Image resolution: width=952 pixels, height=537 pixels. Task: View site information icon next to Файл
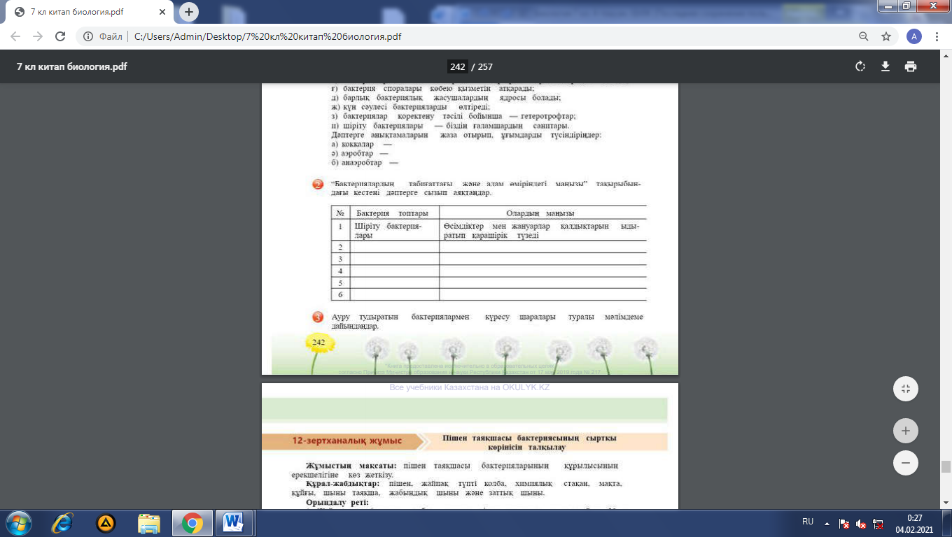coord(89,36)
